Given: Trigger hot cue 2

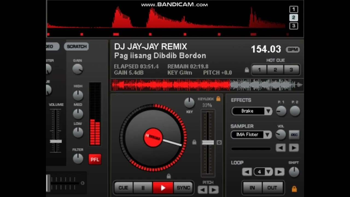Looking at the screenshot, I should pyautogui.click(x=275, y=70).
